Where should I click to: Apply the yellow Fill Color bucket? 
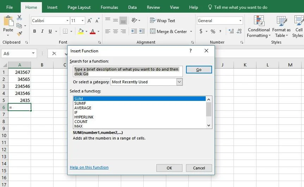[x=81, y=31]
